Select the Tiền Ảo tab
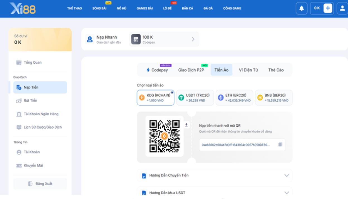The image size is (348, 199). [x=222, y=70]
